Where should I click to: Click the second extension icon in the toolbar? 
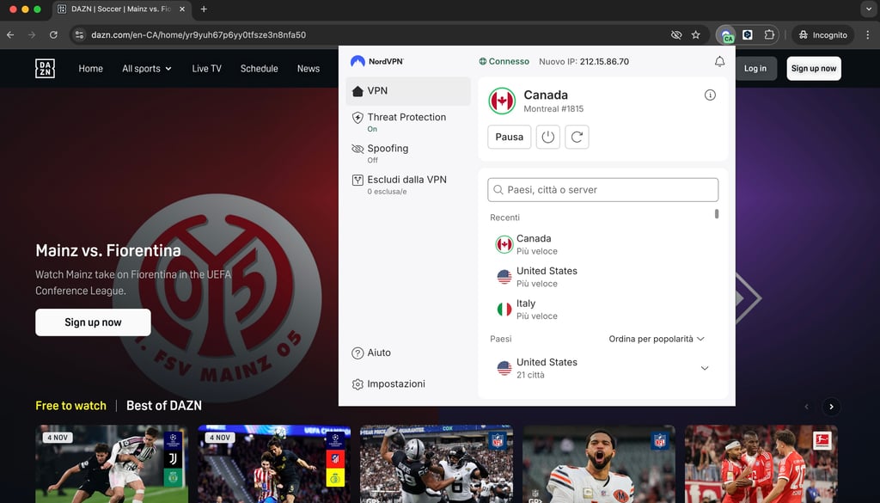748,34
